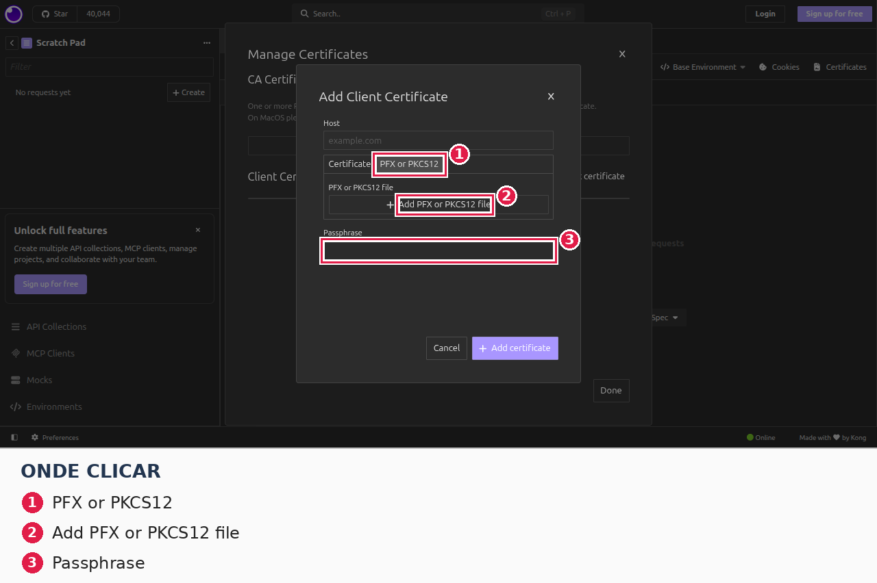The image size is (877, 583).
Task: Open Certificates in the toolbar
Action: click(x=840, y=67)
